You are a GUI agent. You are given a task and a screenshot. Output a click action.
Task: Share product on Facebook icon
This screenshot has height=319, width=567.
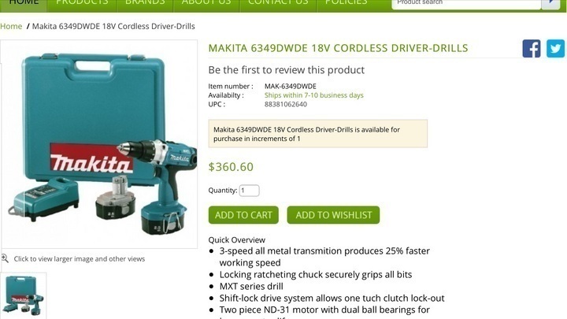tap(532, 49)
